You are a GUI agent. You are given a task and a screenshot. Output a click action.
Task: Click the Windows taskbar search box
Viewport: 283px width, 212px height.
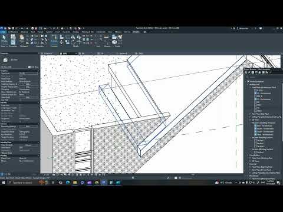(x=23, y=183)
